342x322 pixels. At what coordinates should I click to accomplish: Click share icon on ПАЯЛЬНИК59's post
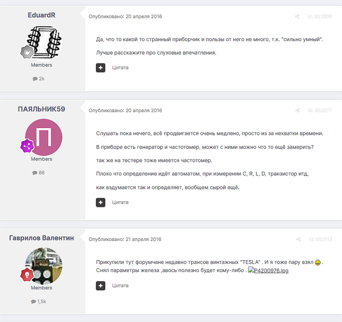pyautogui.click(x=297, y=110)
